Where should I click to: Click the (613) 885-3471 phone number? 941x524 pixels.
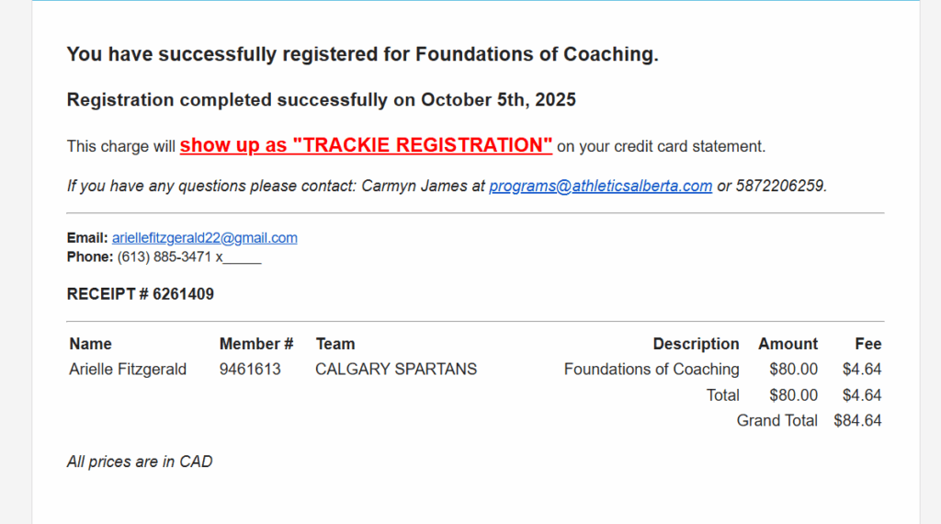point(166,256)
